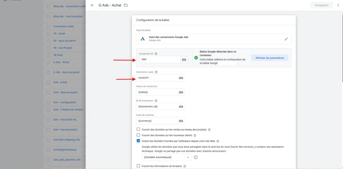Open G Ads - Achat tag in list
This screenshot has height=169, width=343.
(61, 62)
